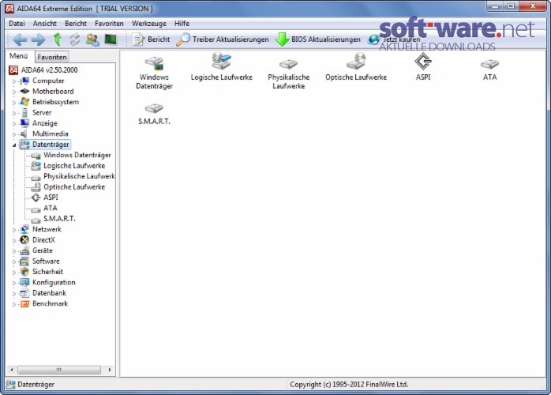The width and height of the screenshot is (551, 395).
Task: Select Optische Laufwerke in the tree
Action: click(x=74, y=186)
